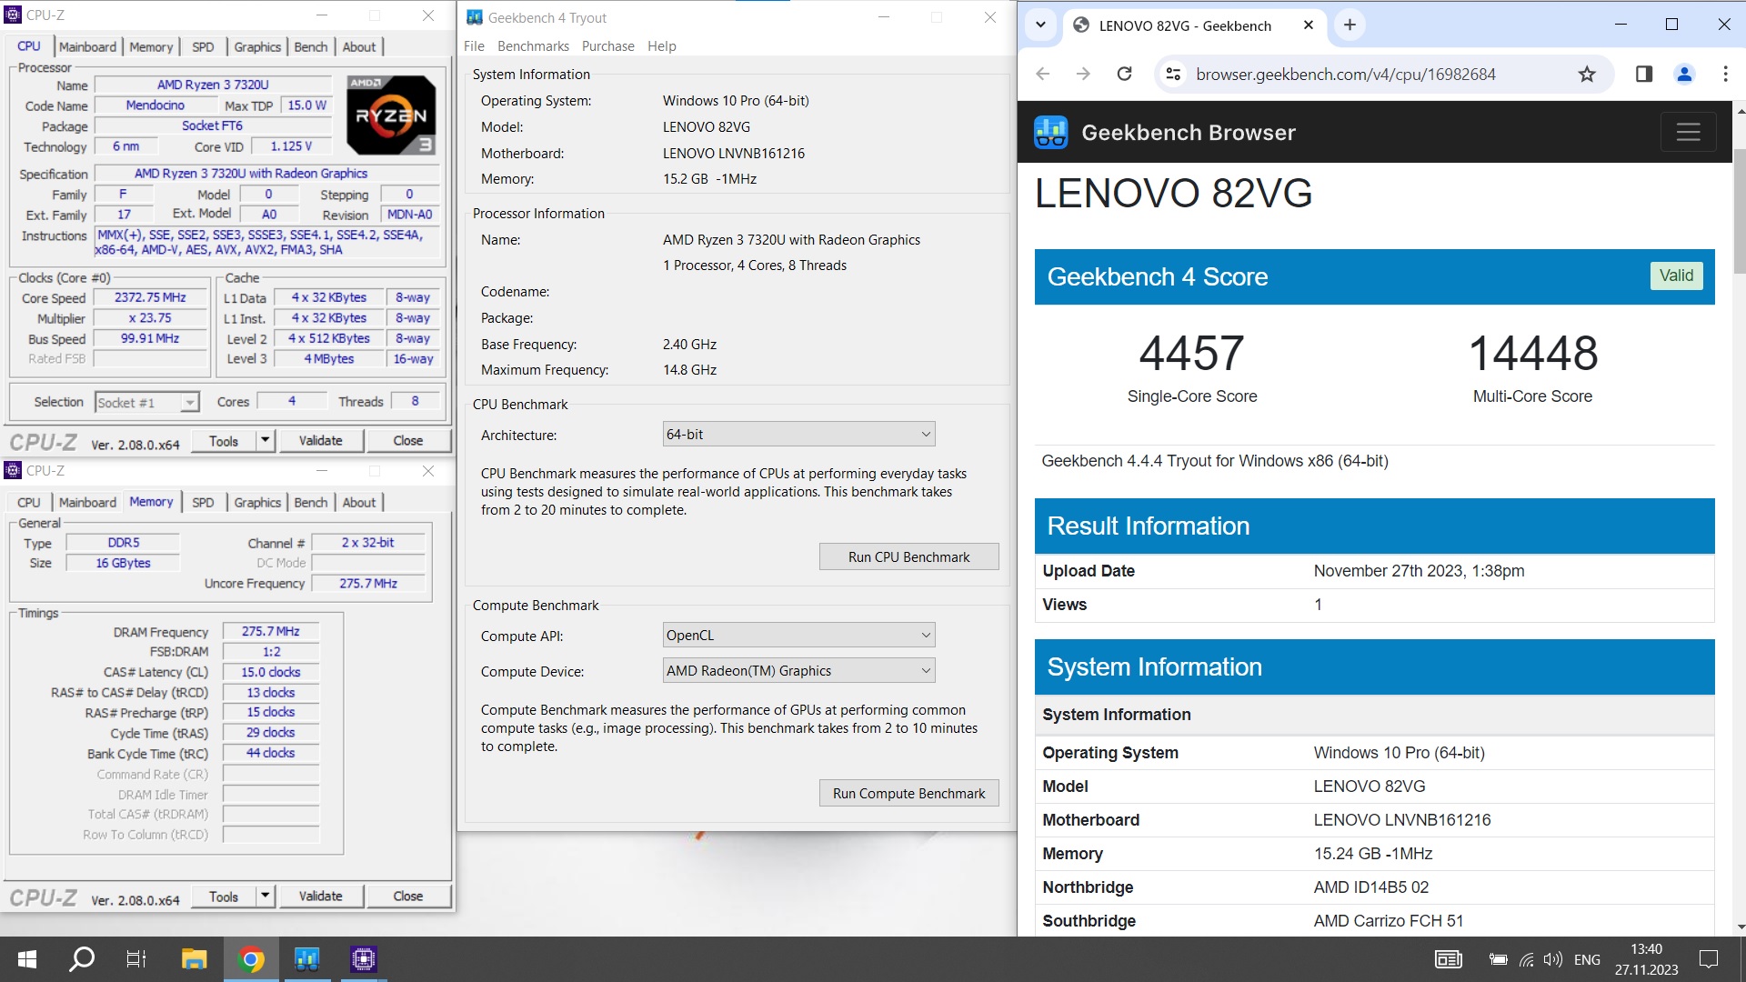Click Validate in top CPU-Z window
This screenshot has width=1746, height=982.
pos(321,441)
